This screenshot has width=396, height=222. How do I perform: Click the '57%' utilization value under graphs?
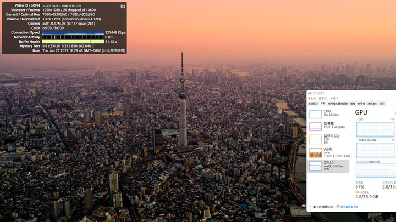(360, 187)
